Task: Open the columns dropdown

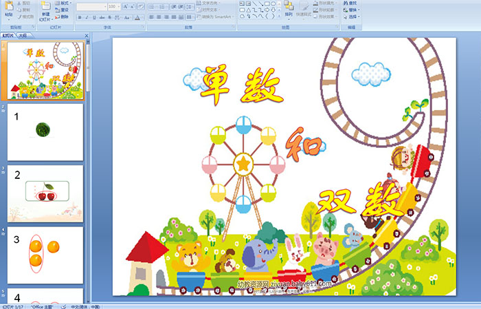Action: coord(190,17)
